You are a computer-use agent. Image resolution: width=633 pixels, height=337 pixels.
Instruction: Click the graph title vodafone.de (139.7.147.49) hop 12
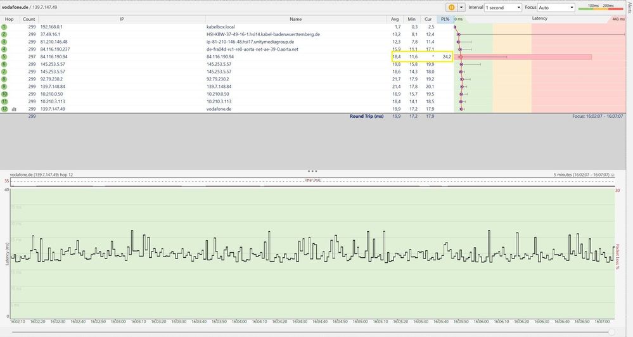click(x=41, y=175)
